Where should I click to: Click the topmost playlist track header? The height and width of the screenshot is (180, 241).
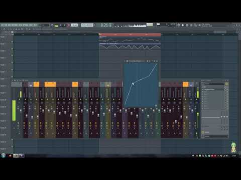[6, 37]
